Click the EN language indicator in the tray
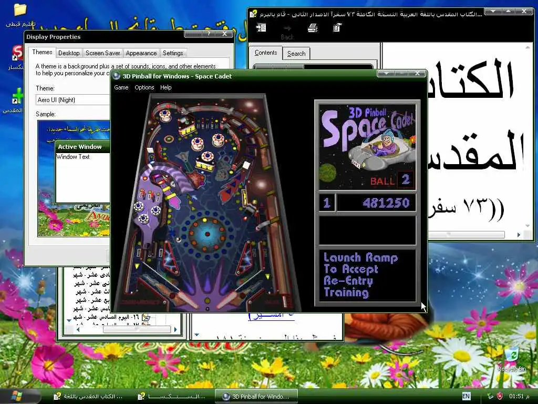Viewport: 538px width, 404px height. [x=466, y=396]
